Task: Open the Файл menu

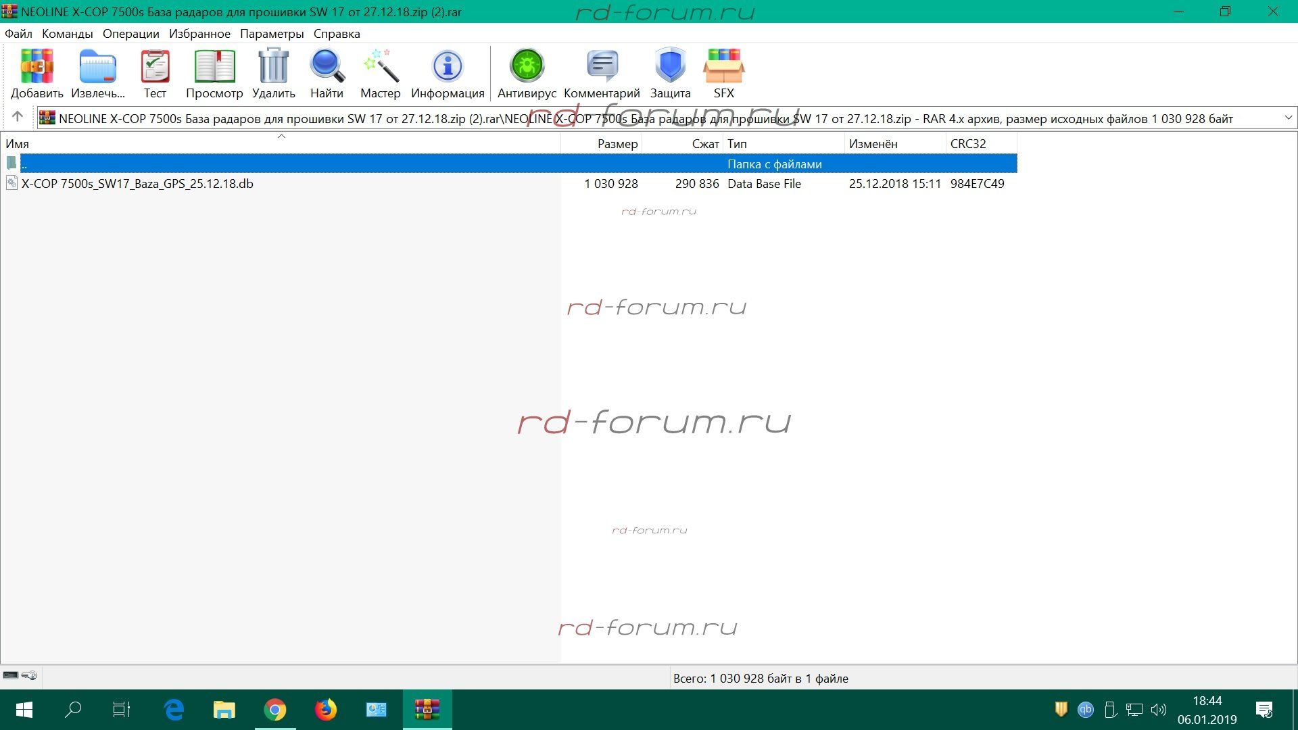Action: click(18, 34)
